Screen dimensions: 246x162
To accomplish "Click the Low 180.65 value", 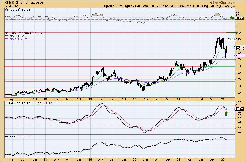I will point(150,6).
